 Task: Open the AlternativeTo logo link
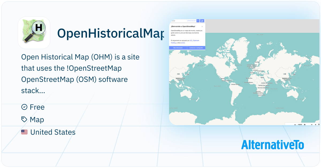pos(273,145)
